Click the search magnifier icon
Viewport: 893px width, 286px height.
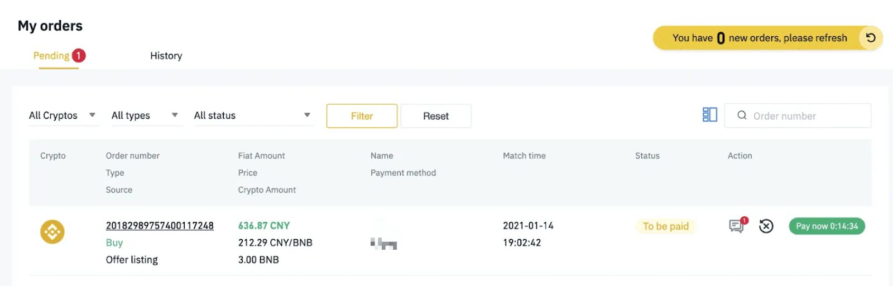(x=742, y=115)
